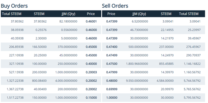This screenshot has width=208, height=103.
Task: Select the buy order with 4,000.00000000 JJM
Action: tap(51, 81)
